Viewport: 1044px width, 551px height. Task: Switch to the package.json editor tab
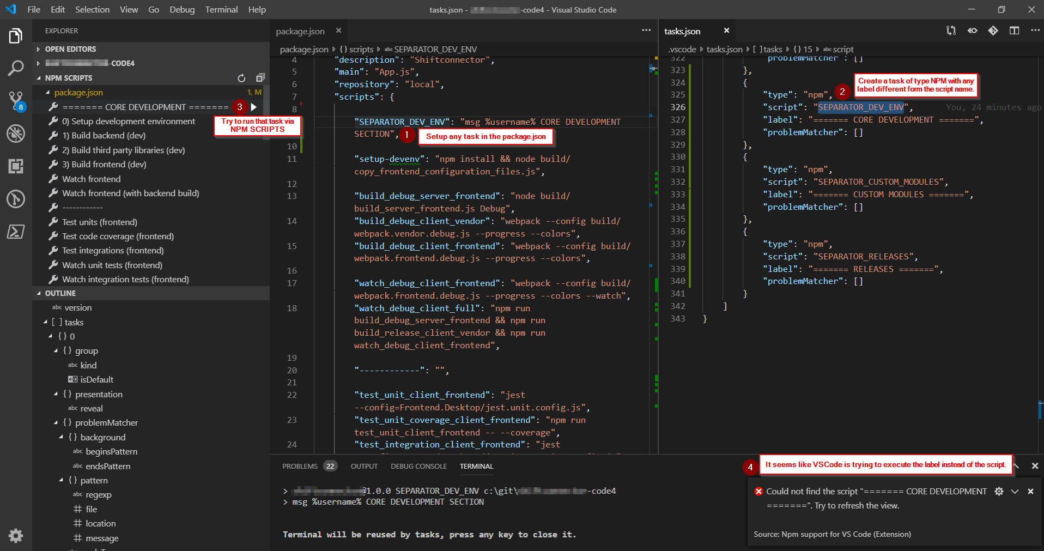click(x=300, y=31)
